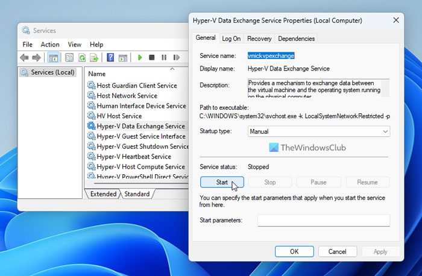
Task: Select Hyper-V Guest Shutdown Service row
Action: [x=137, y=146]
